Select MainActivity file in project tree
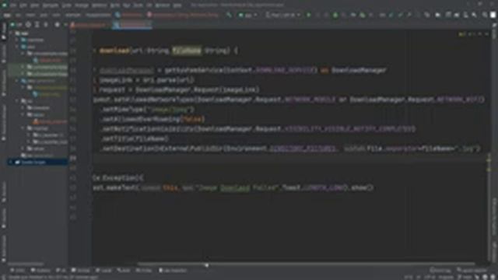 click(x=47, y=61)
